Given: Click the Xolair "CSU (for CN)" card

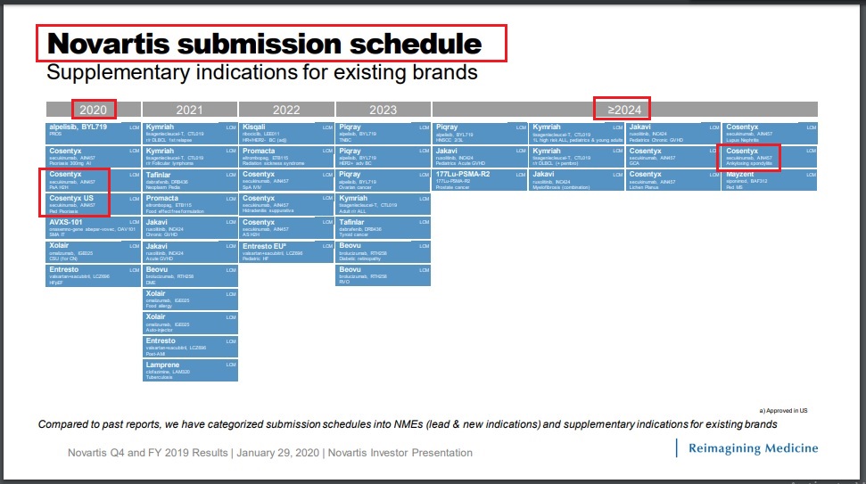Looking at the screenshot, I should tap(94, 251).
